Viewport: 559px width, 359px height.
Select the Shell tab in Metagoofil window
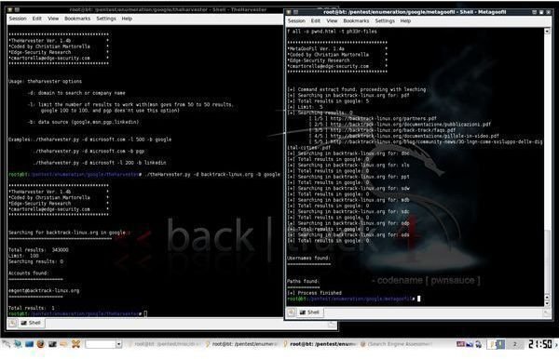[x=309, y=312]
